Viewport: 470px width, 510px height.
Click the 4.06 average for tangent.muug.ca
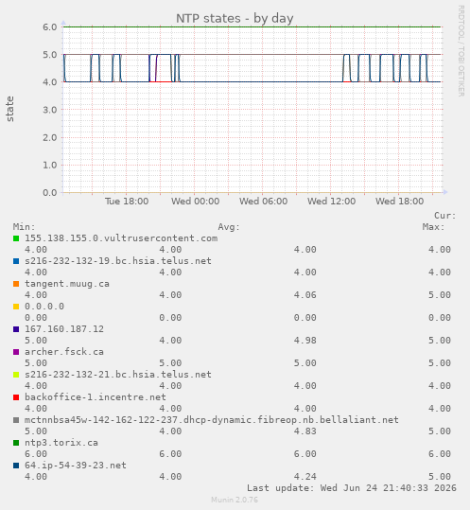pyautogui.click(x=305, y=295)
